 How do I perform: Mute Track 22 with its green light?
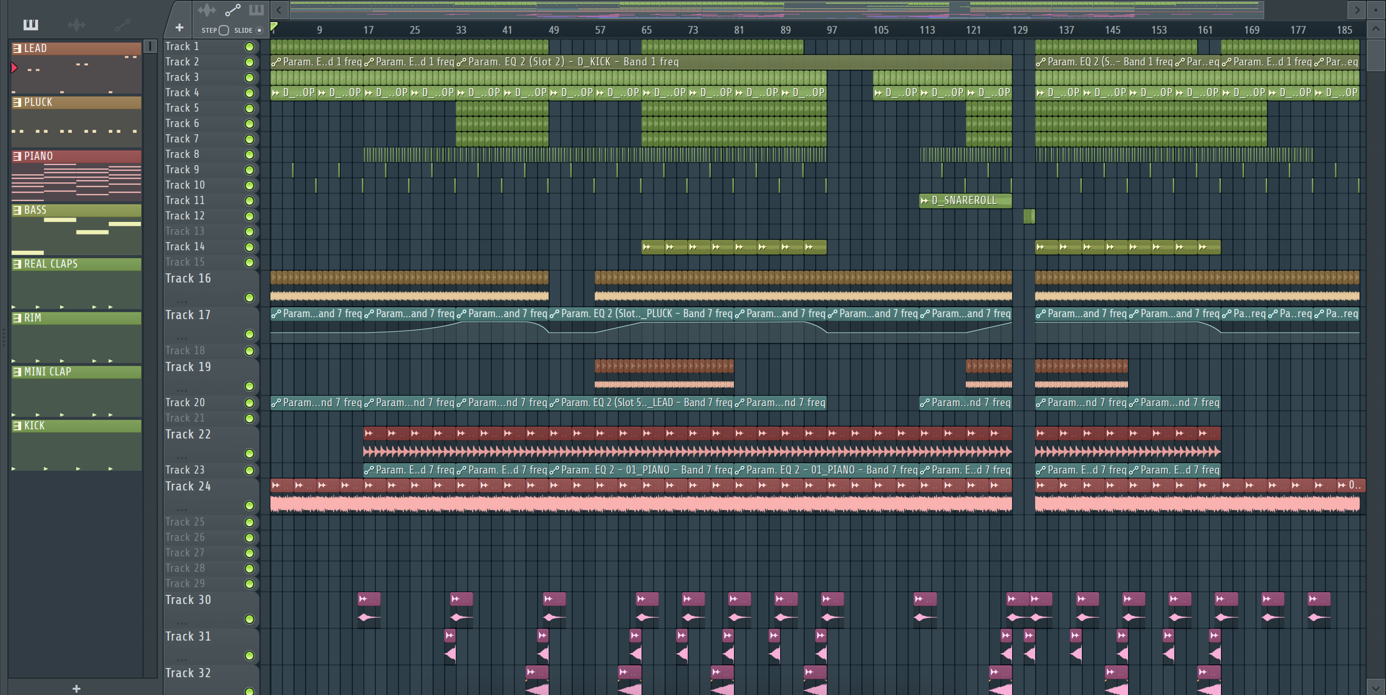[249, 453]
